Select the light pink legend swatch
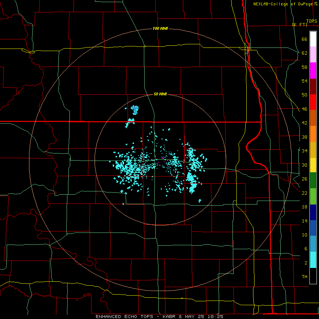319x319 pixels. point(313,54)
